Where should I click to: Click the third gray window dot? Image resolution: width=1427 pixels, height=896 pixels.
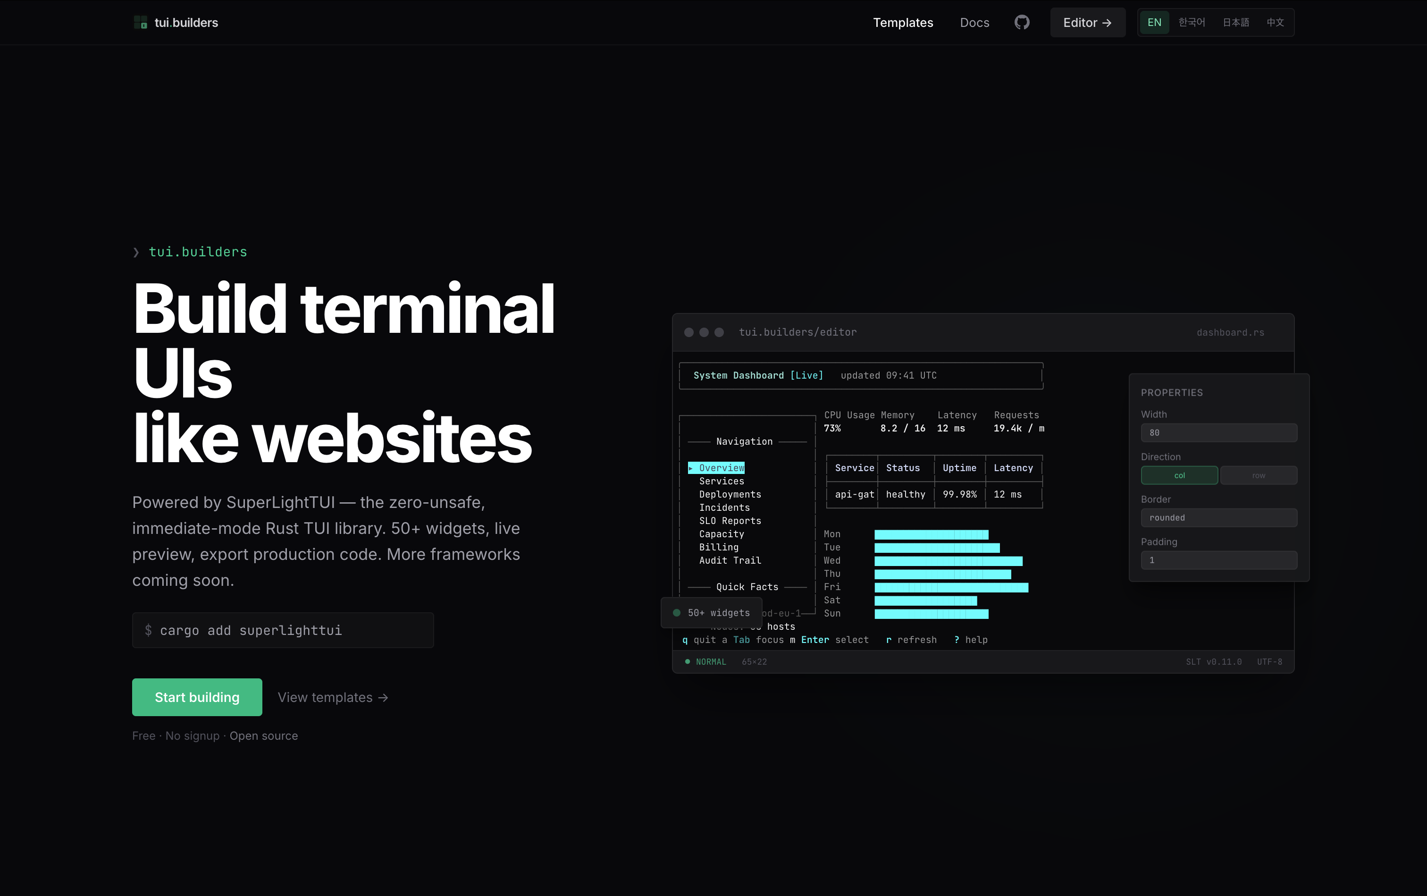point(719,332)
